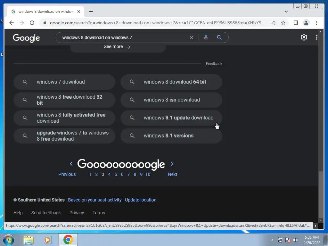Open the Help footer link

click(x=18, y=213)
